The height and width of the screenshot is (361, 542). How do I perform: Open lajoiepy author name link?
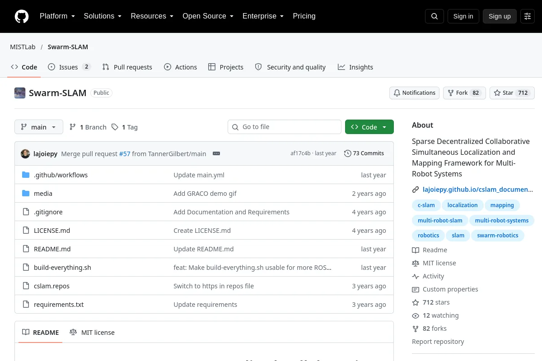45,154
